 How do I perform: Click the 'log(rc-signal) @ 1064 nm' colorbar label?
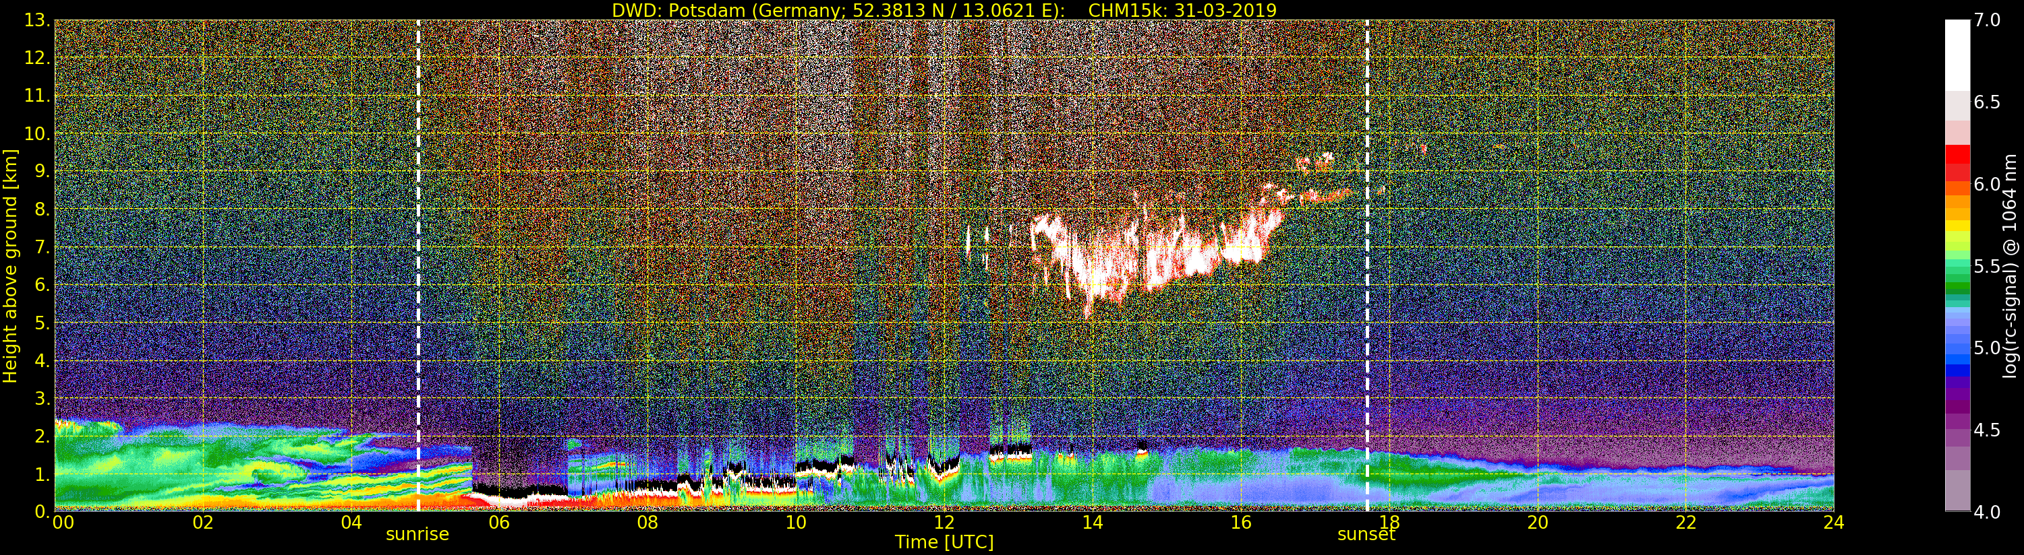pyautogui.click(x=2011, y=265)
